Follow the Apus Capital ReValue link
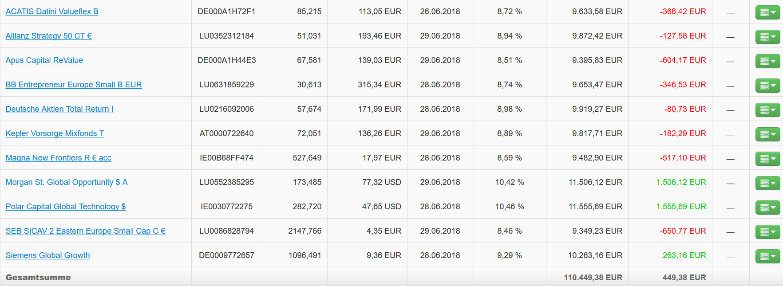Viewport: 783px width, 286px height. (x=44, y=60)
